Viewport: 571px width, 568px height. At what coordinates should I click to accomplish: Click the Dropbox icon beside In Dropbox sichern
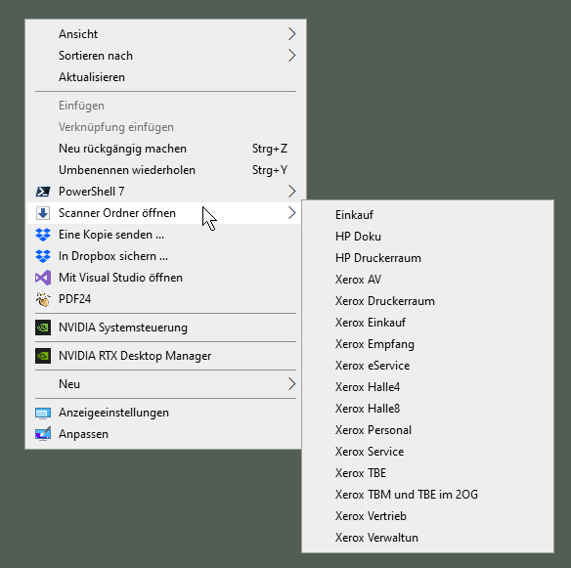43,256
